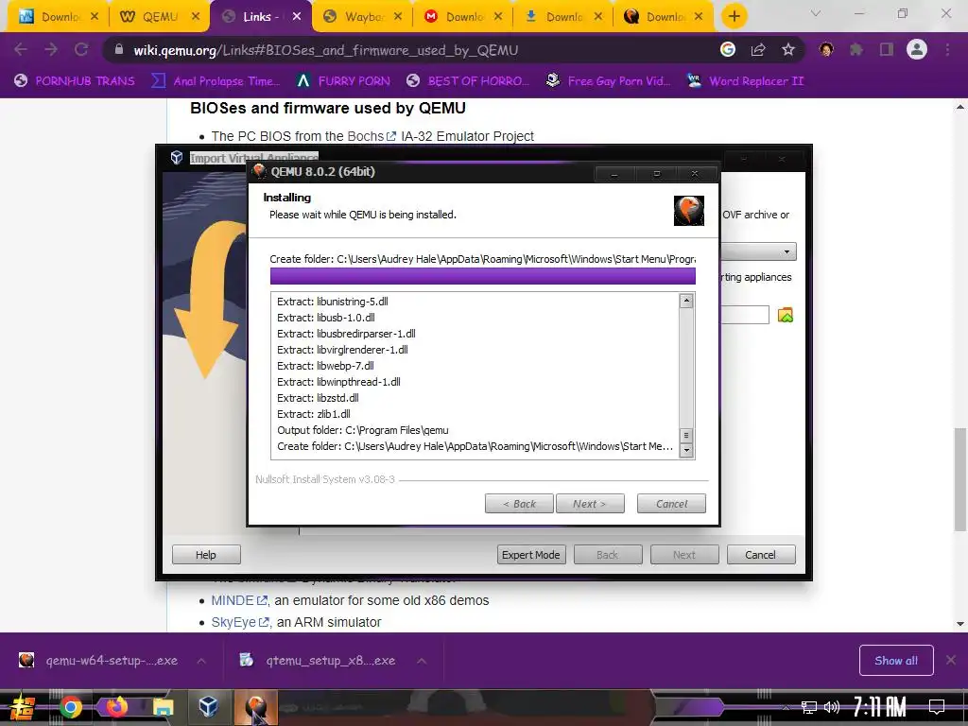Viewport: 968px width, 726px height.
Task: Open the tab search chevron
Action: tap(816, 13)
